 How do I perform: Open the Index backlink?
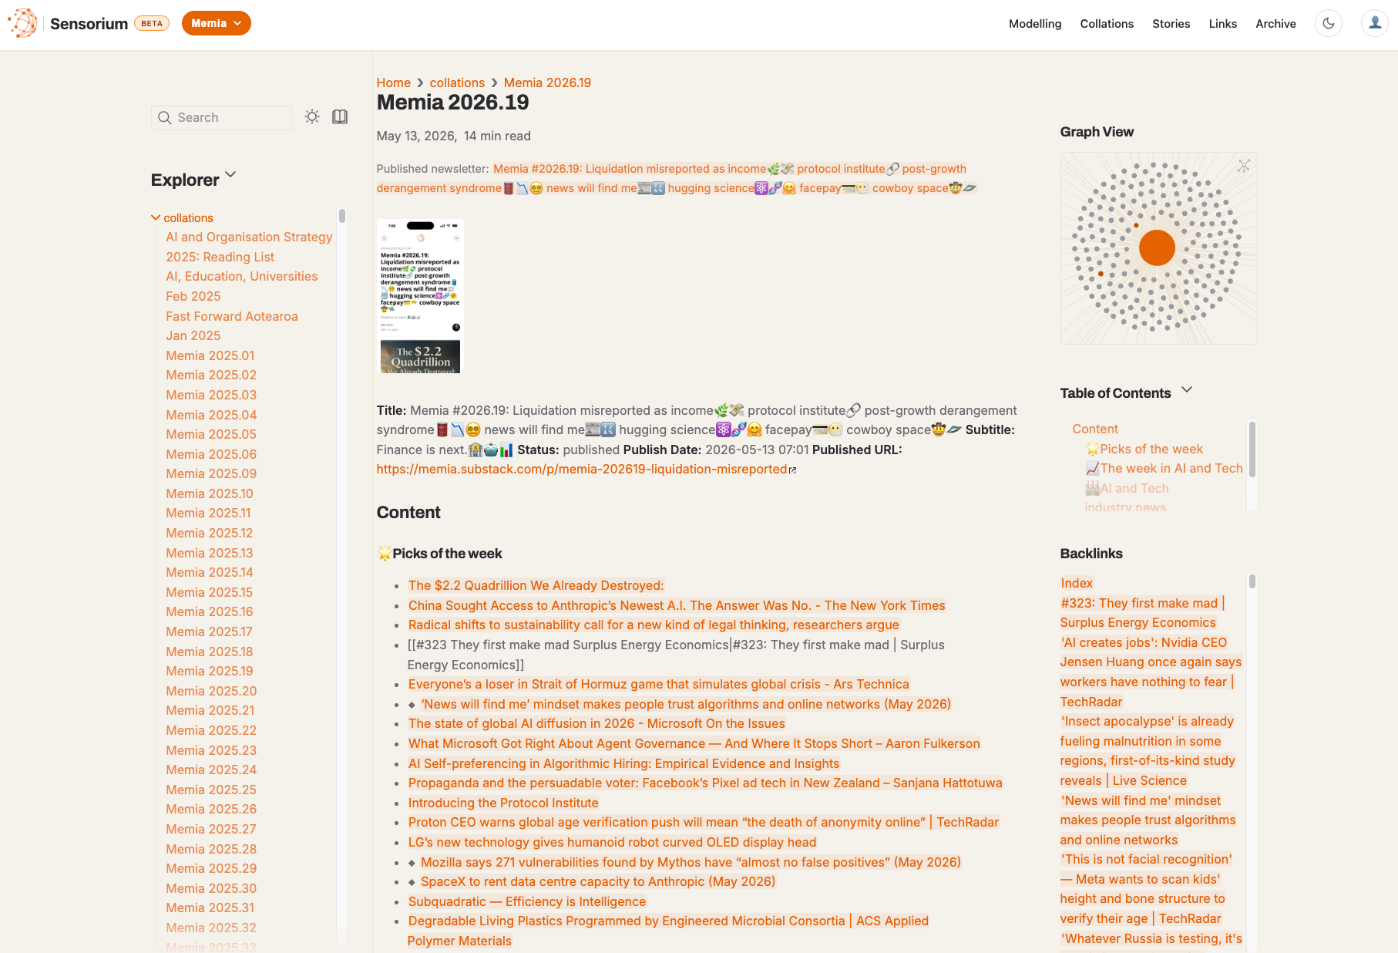1077,583
